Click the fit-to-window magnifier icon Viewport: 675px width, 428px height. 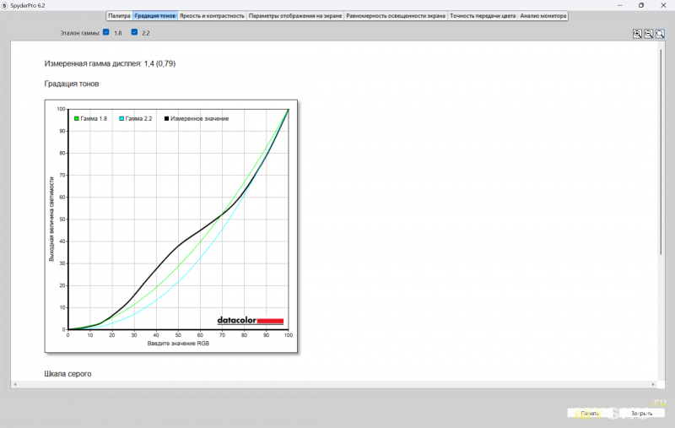[x=659, y=34]
